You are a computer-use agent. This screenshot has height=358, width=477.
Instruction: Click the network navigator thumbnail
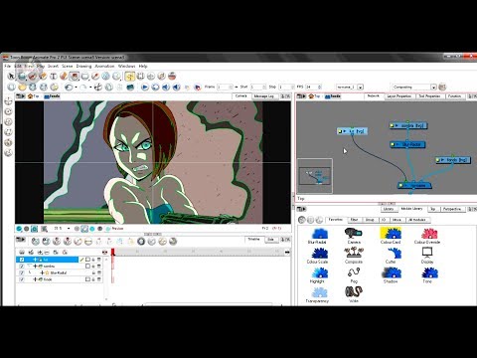315,176
